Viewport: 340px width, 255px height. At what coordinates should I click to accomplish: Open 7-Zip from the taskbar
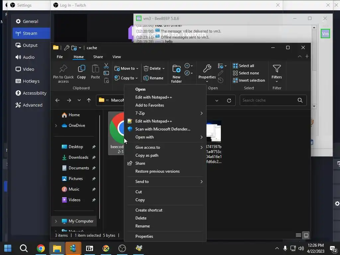[90, 248]
